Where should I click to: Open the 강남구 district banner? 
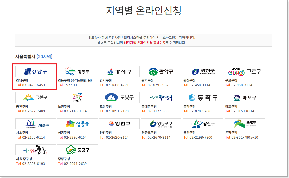36,71
